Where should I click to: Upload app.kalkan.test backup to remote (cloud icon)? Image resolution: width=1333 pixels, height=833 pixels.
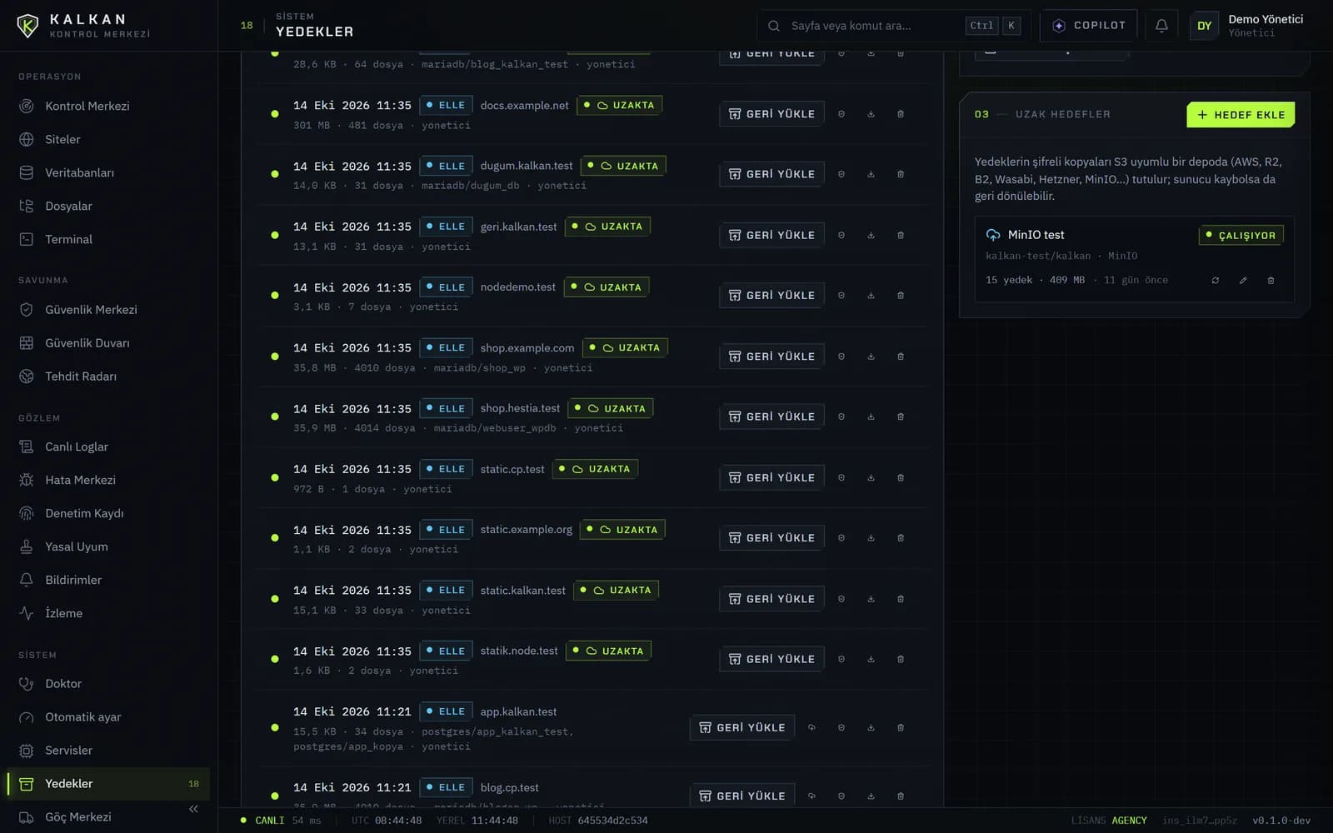click(x=811, y=727)
